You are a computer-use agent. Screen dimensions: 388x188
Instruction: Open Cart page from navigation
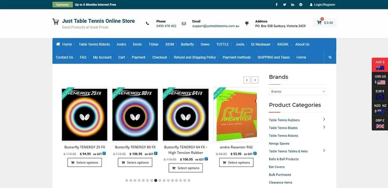coord(122,57)
